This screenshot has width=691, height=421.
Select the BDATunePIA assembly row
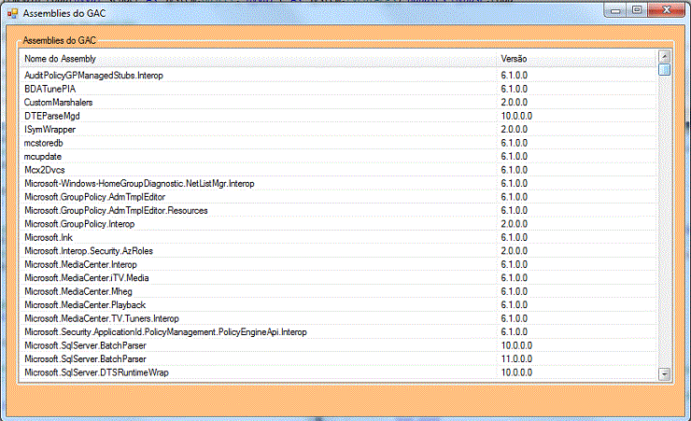(338, 89)
